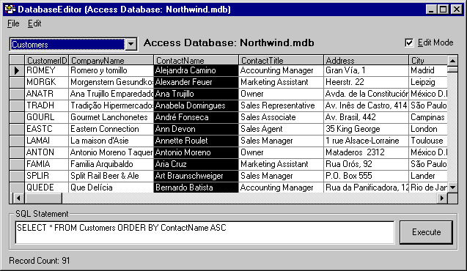This screenshot has height=271, width=467.
Task: Click the cell 'Que Delícia'
Action: coord(111,188)
